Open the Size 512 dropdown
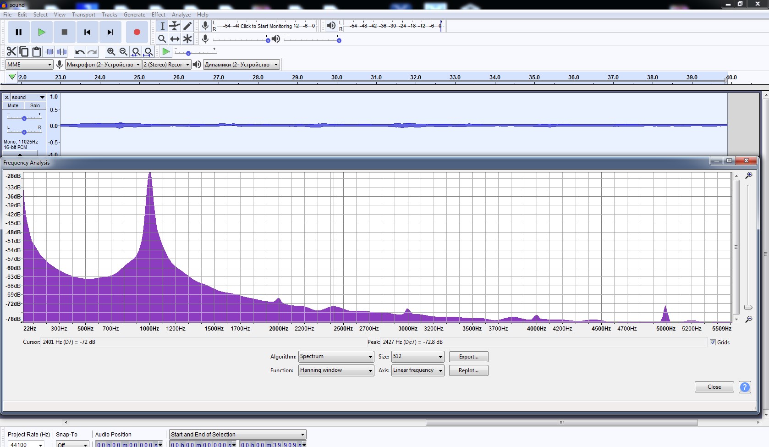769x447 pixels. coord(418,357)
